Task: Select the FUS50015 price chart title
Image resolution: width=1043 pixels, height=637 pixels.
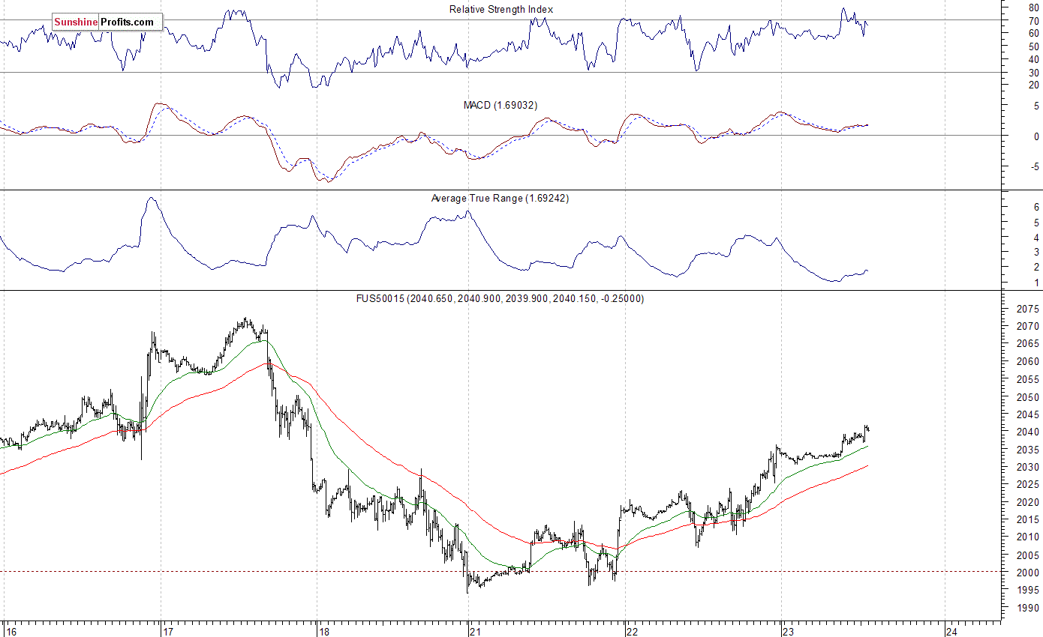Action: click(x=500, y=298)
